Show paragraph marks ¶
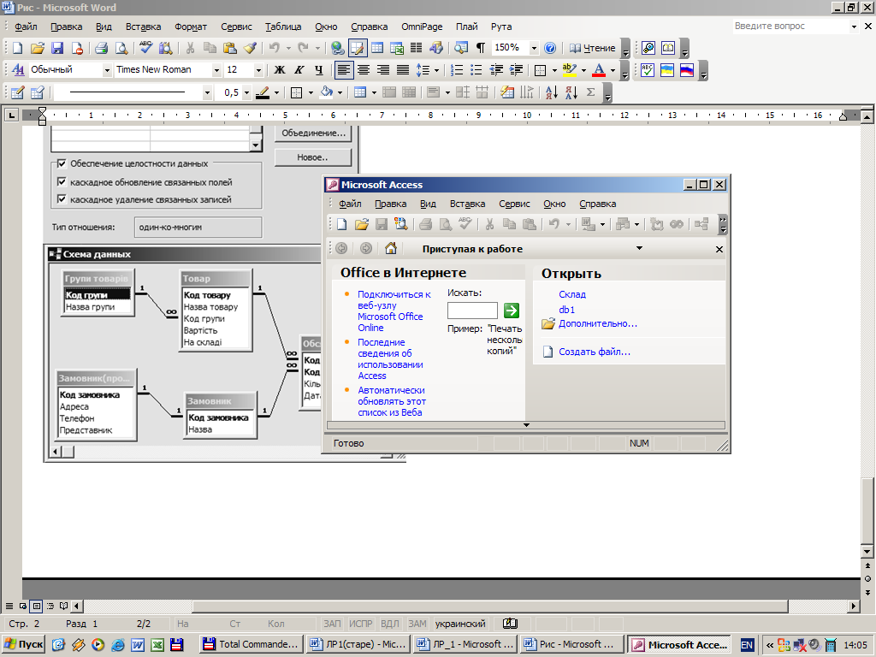Image resolution: width=876 pixels, height=657 pixels. tap(481, 48)
